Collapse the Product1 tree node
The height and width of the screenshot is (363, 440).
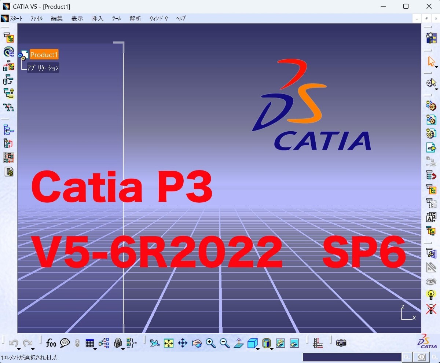coord(21,55)
